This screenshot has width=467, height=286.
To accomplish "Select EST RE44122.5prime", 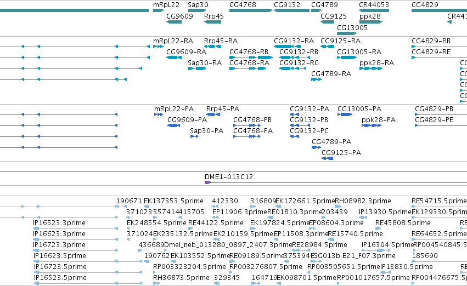I will pyautogui.click(x=216, y=224).
